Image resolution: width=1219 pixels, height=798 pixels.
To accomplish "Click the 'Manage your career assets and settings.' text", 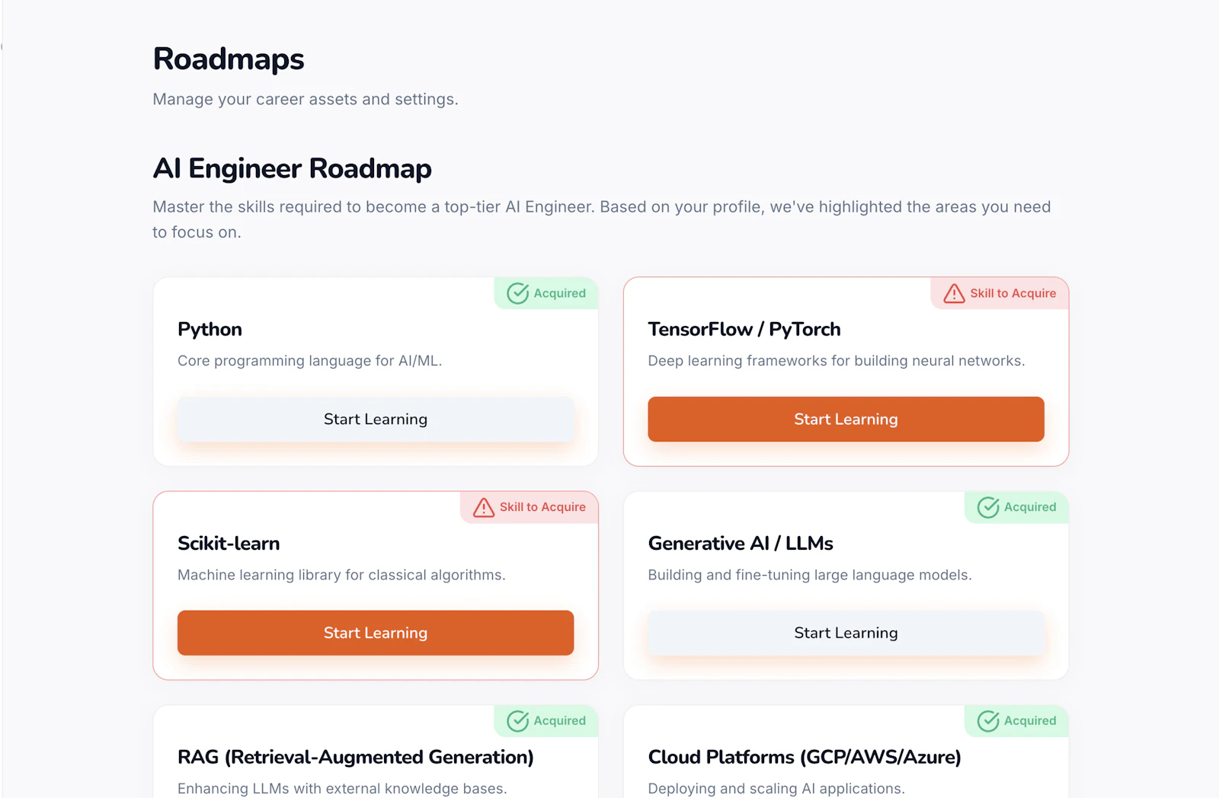I will coord(306,99).
